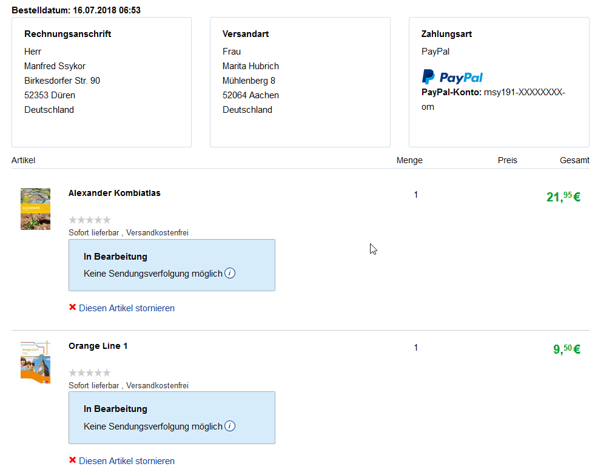Cancel Alexander Kombiatlas via 'Diesen Artikel stornieren'
Image resolution: width=615 pixels, height=472 pixels.
(127, 308)
